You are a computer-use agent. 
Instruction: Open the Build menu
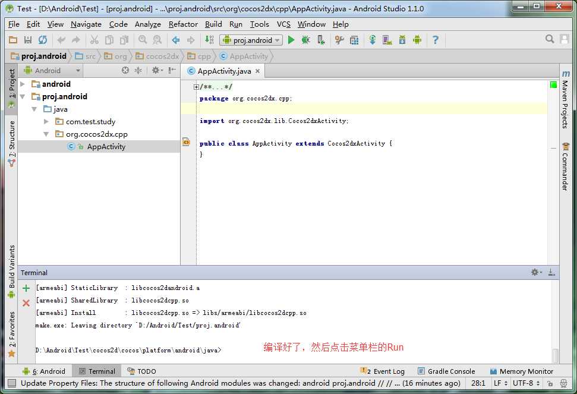click(x=213, y=24)
